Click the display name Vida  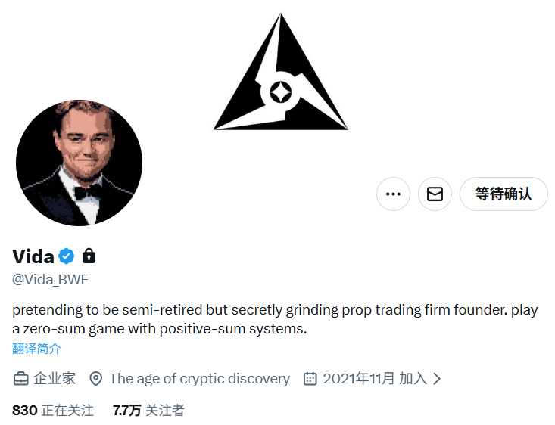[x=33, y=256]
